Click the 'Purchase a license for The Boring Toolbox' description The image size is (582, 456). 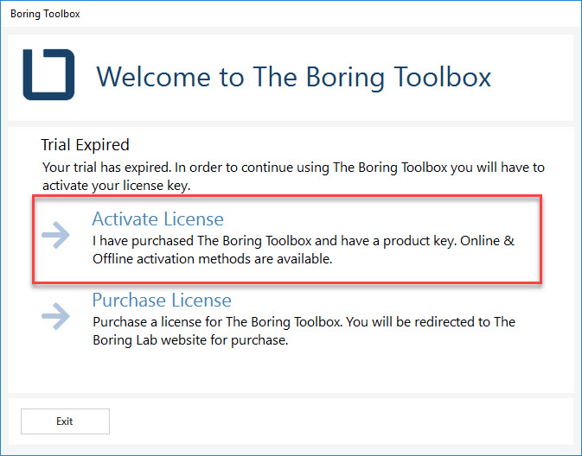pos(304,331)
